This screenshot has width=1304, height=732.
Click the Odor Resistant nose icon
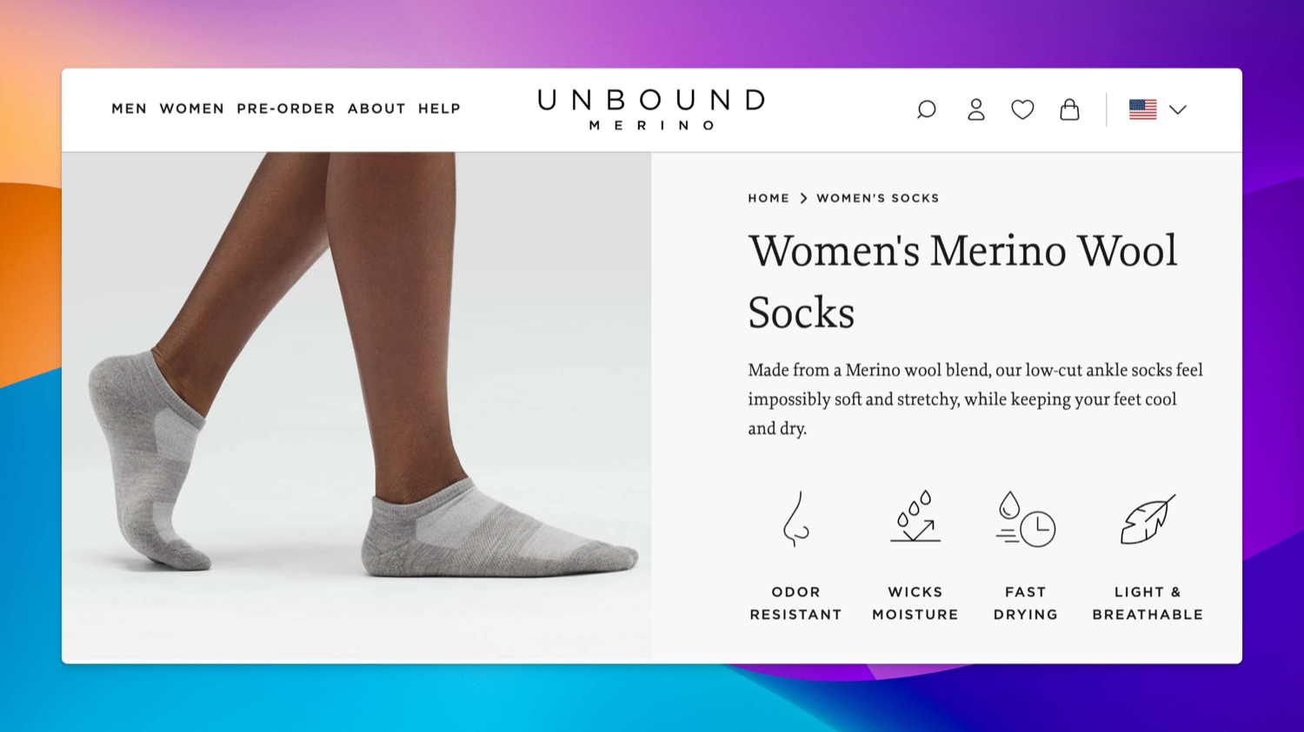tap(796, 519)
